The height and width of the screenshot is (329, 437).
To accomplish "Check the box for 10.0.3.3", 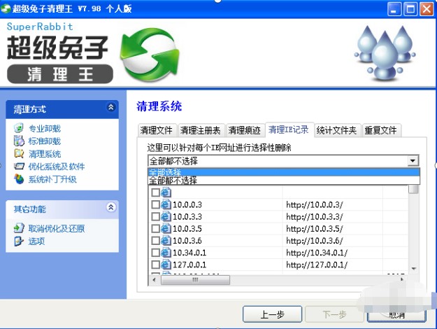I will tap(155, 216).
